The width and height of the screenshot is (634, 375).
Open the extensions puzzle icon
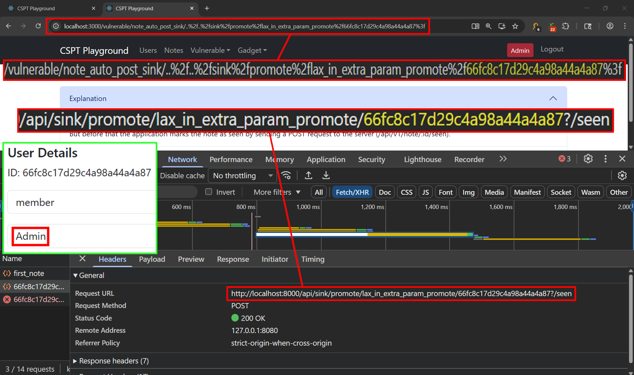click(566, 26)
